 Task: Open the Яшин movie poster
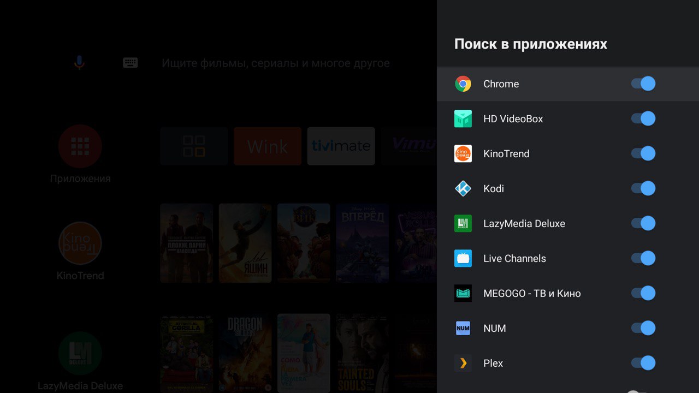(x=245, y=243)
